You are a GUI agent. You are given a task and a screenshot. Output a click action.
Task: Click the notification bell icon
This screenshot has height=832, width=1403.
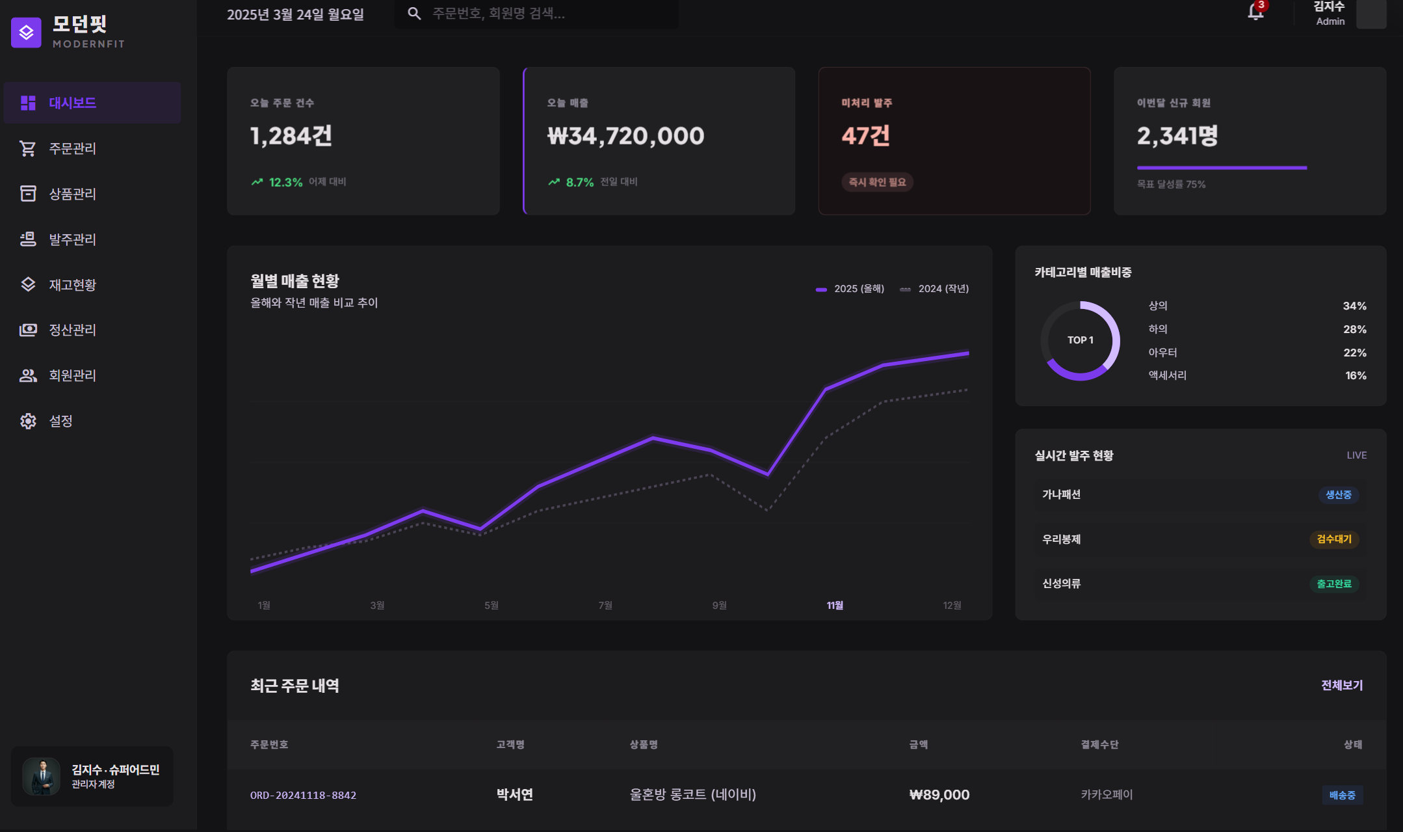pyautogui.click(x=1255, y=12)
